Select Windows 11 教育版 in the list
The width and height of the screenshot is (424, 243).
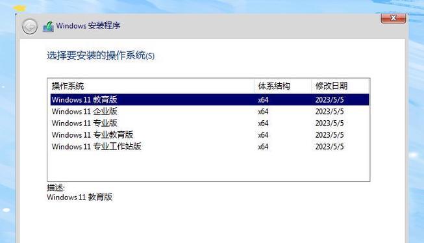pos(210,99)
